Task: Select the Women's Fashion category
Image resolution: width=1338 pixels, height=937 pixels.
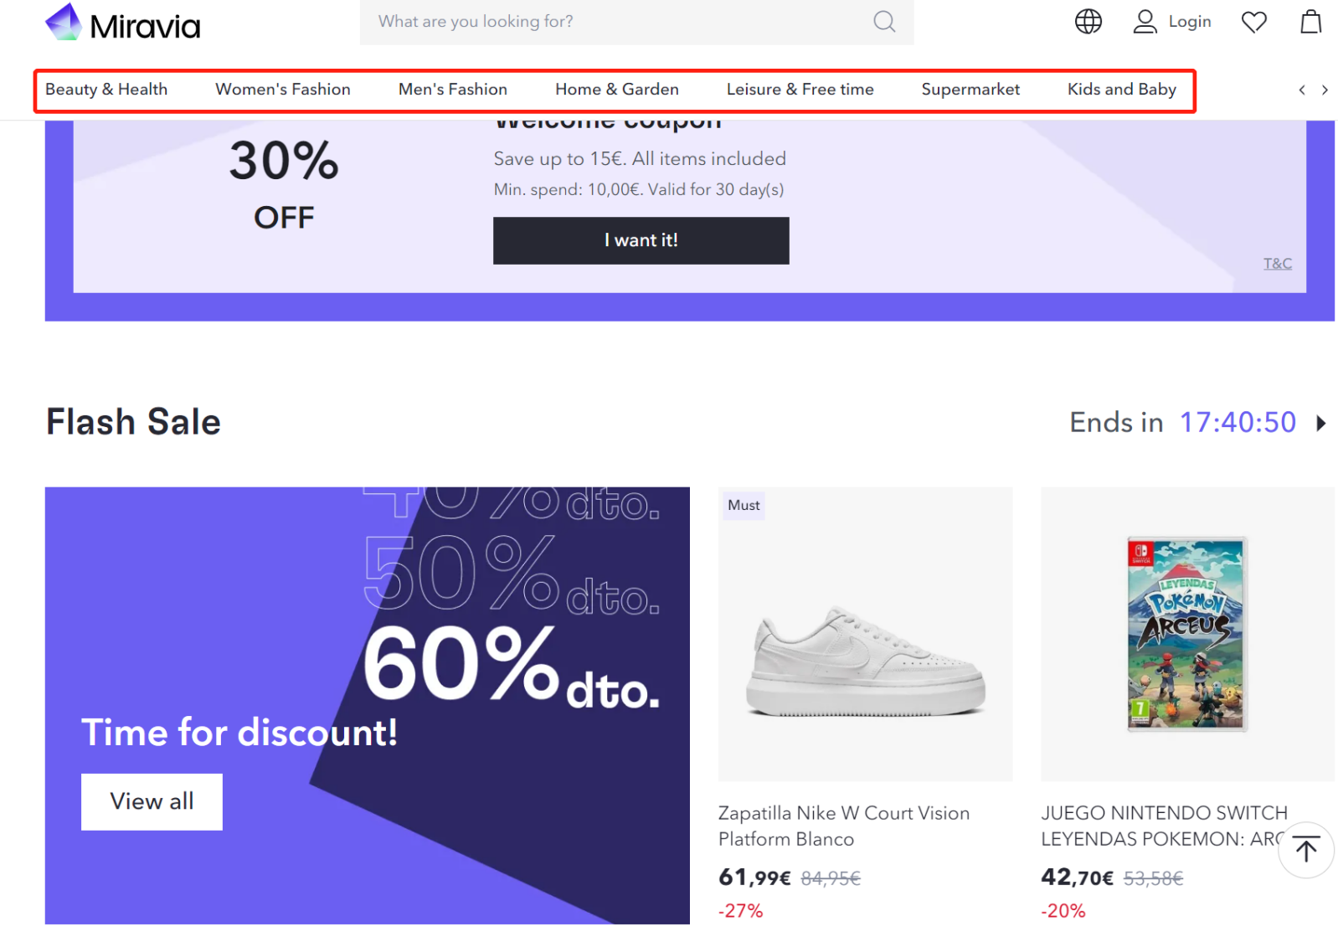Action: coord(283,90)
